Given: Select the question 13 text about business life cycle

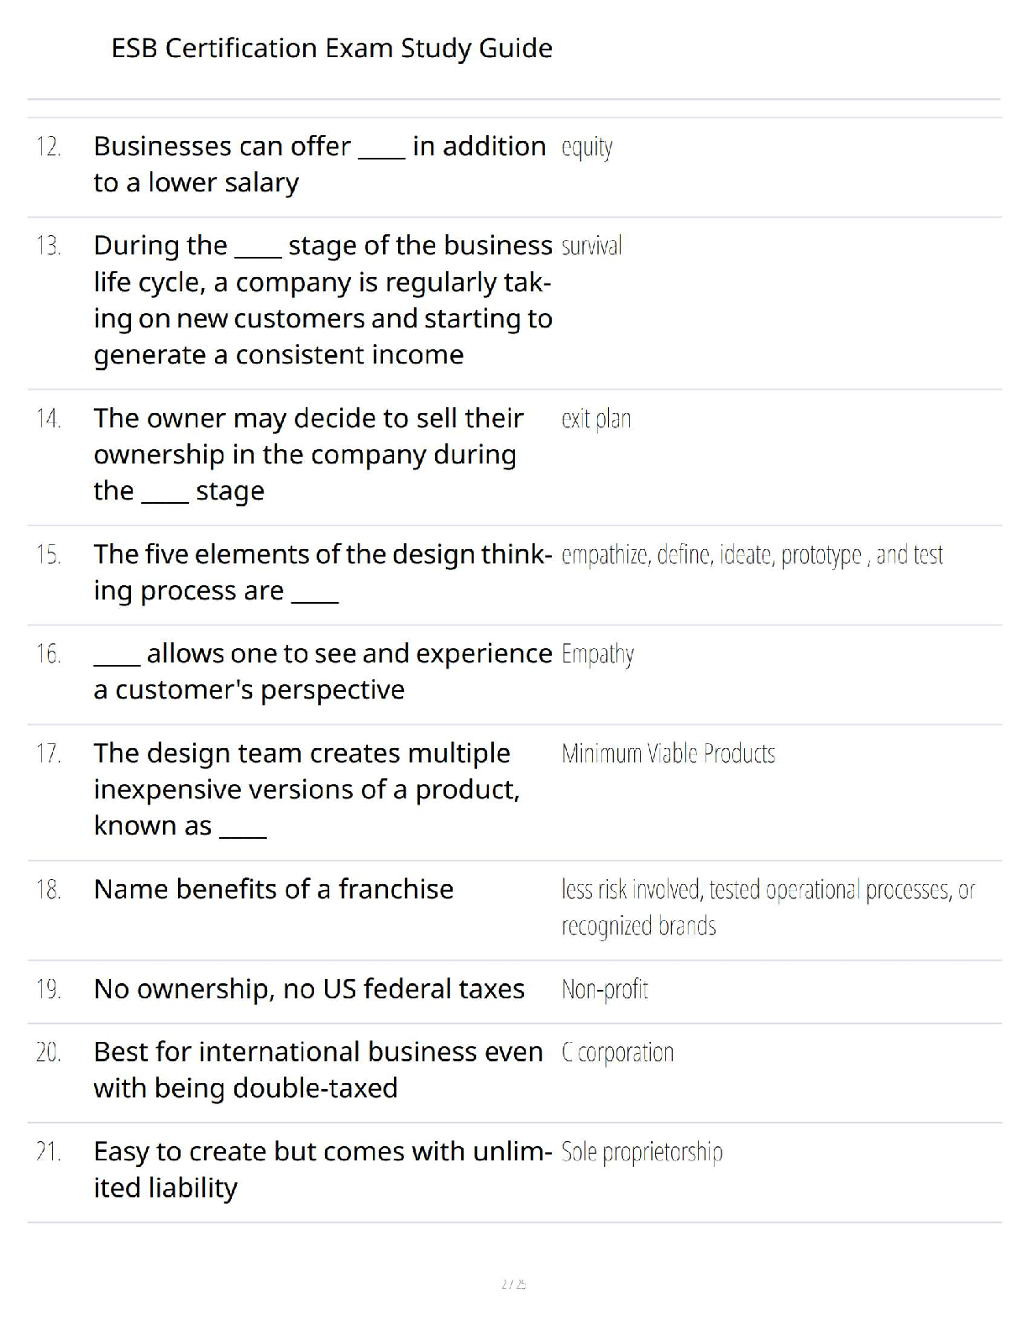Looking at the screenshot, I should [x=323, y=300].
